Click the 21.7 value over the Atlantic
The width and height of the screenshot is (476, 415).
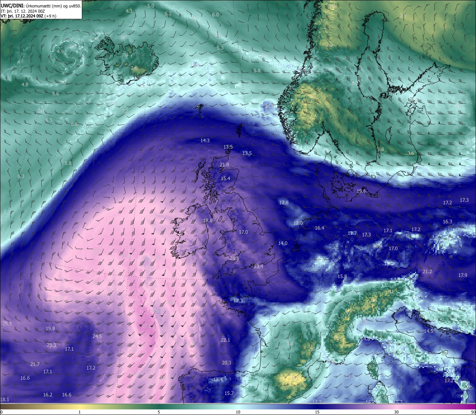pyautogui.click(x=35, y=364)
